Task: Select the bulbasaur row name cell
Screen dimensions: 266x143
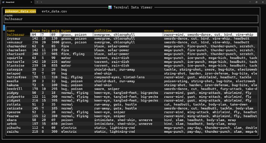Action: click(16, 35)
